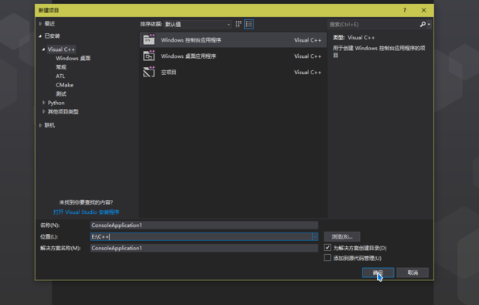The height and width of the screenshot is (305, 479).
Task: Select the ATL category
Action: click(x=60, y=76)
